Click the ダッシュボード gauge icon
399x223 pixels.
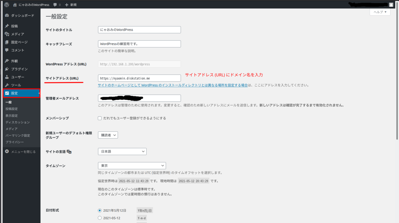7,16
